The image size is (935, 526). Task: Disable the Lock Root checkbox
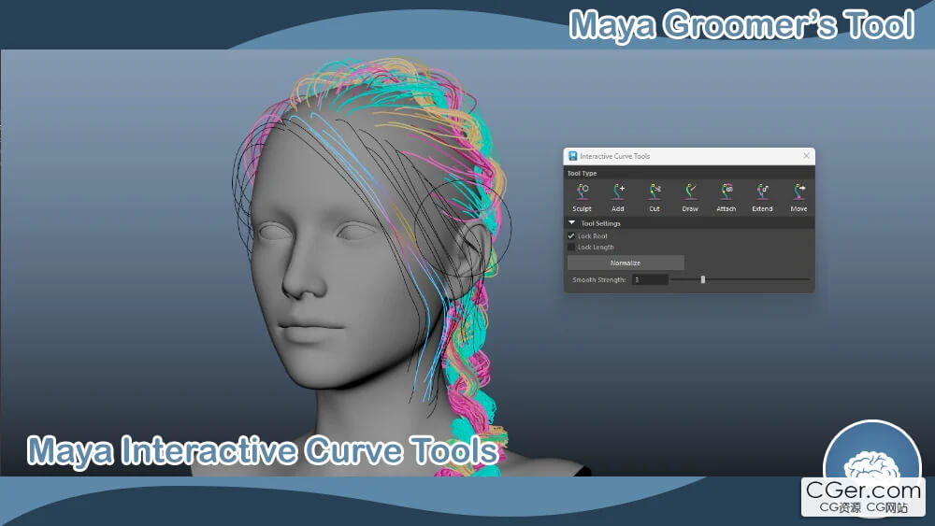(571, 235)
